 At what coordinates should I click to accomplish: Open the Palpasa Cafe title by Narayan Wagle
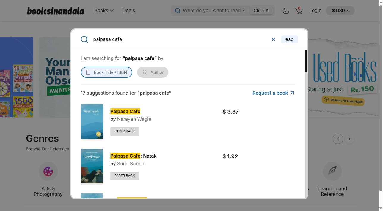[125, 111]
